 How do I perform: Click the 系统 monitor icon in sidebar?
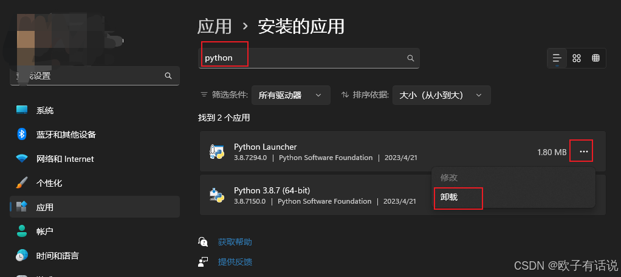(22, 110)
